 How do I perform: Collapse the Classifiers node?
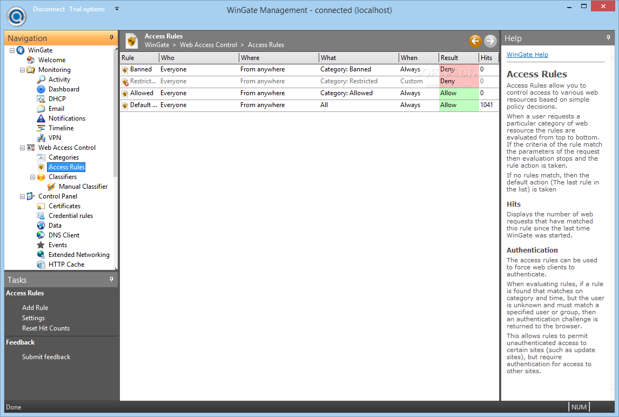click(33, 177)
